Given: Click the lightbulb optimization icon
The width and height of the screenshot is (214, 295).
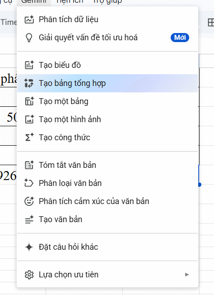Looking at the screenshot, I should 29,38.
